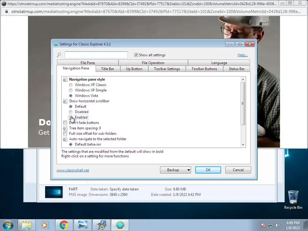Click the Classic Explorer shell icon in title bar
Screen dimensions: 308x231
click(x=56, y=44)
